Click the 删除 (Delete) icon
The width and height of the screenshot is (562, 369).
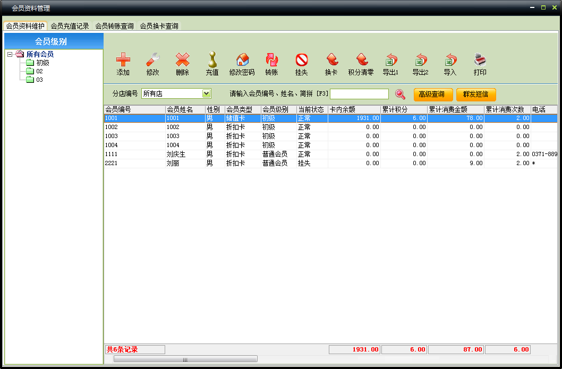pos(182,64)
